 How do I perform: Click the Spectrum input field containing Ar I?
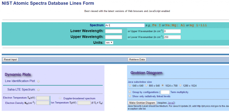coord(125,25)
